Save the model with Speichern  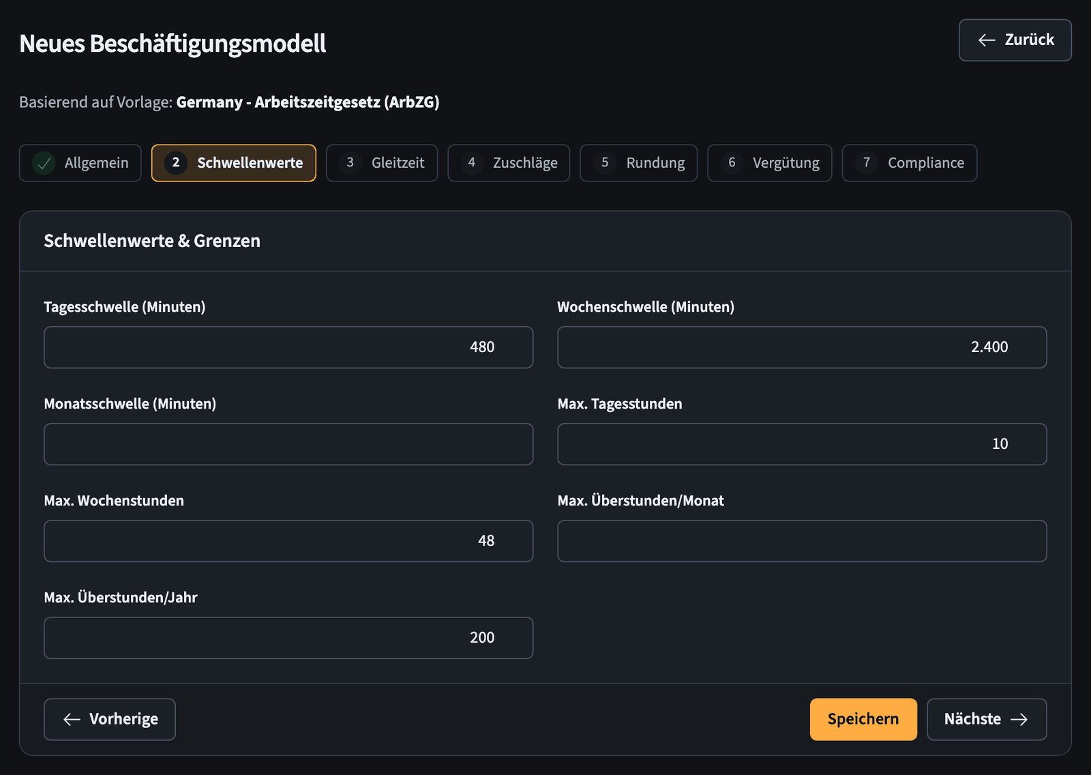tap(863, 719)
